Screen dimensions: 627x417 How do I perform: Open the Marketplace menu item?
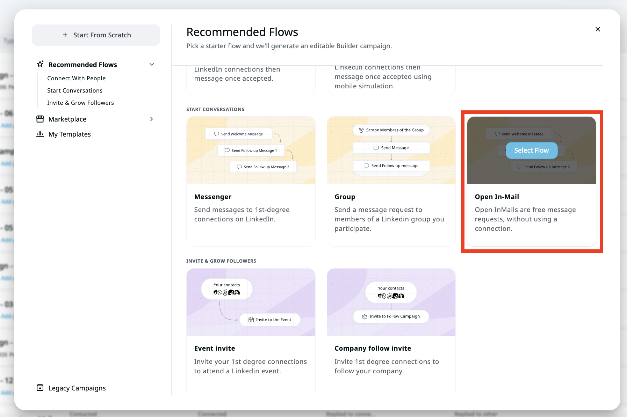point(67,119)
